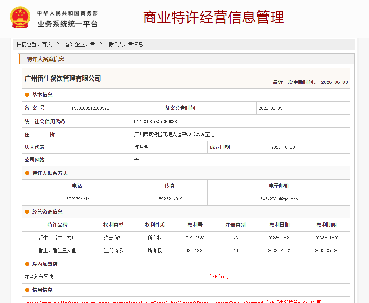This screenshot has height=303, width=369.
Task: Click the rights number 71912338
Action: point(195,238)
